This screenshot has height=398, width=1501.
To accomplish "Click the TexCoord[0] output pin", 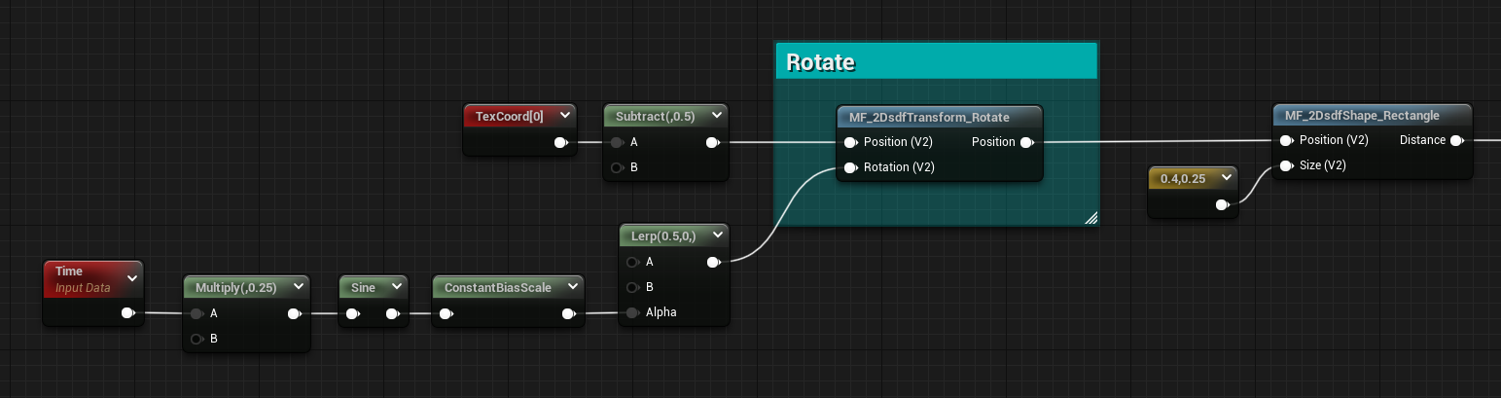I will coord(560,142).
